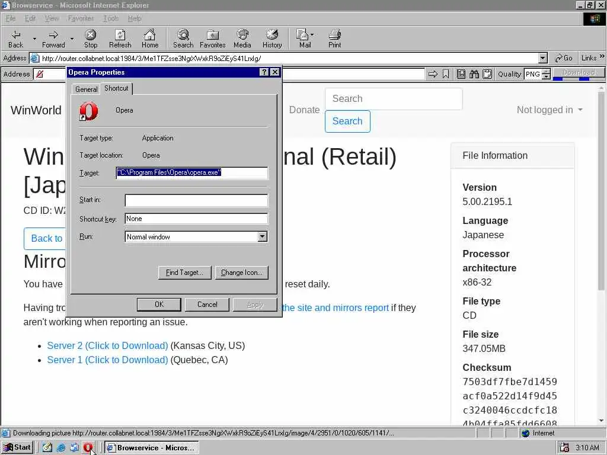This screenshot has width=607, height=455.
Task: Click the page vertical scrollbar thumb
Action: tap(601, 190)
